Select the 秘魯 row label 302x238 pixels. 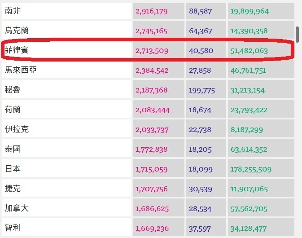13,90
